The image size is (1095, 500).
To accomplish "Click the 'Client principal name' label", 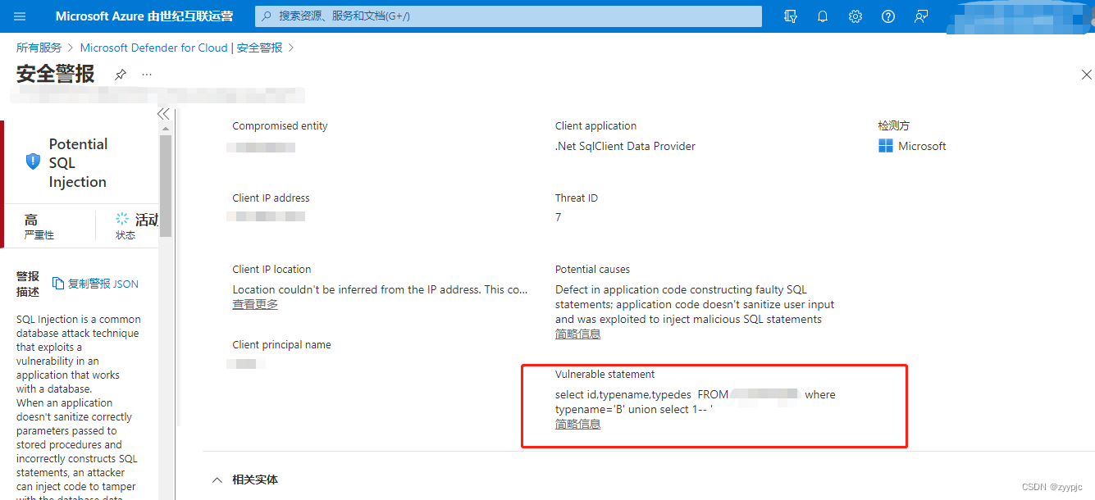I will 281,344.
